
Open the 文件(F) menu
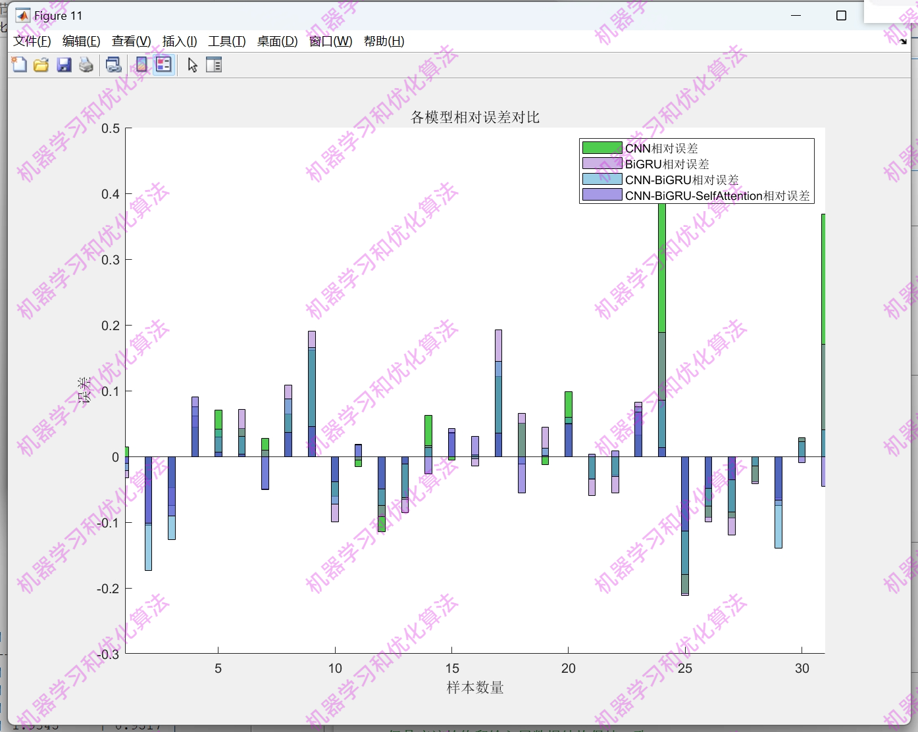[31, 41]
